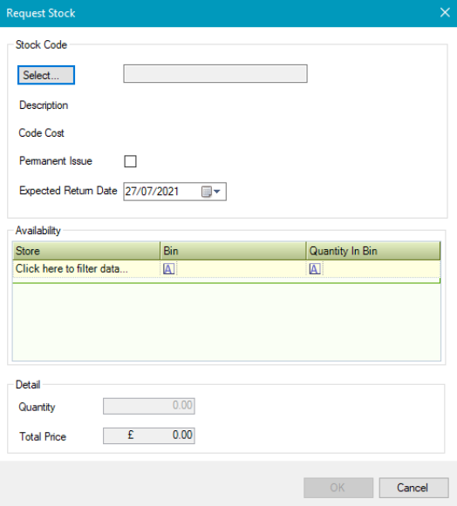Click the Cancel button
This screenshot has width=457, height=506.
[x=413, y=488]
